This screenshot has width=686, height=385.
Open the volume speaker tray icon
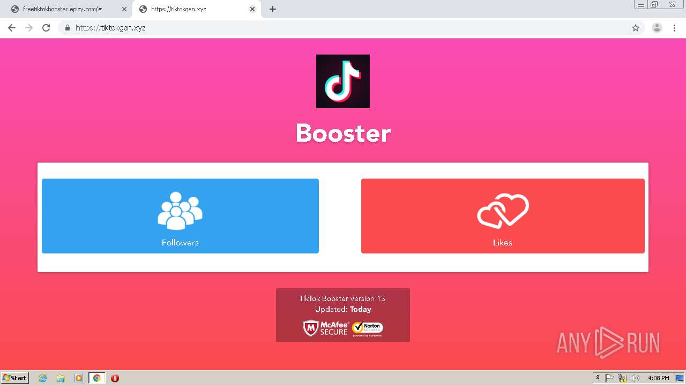pos(635,378)
